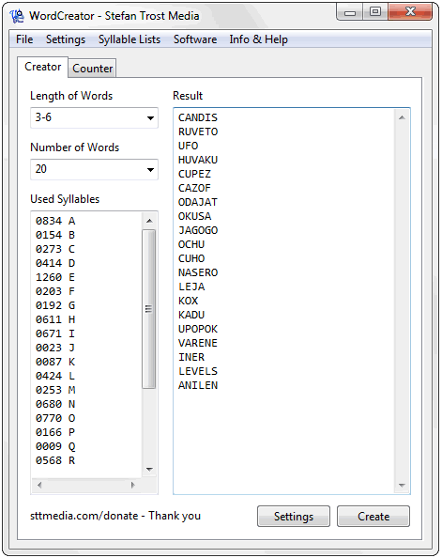This screenshot has height=558, width=442.
Task: Open the Syllable Lists menu
Action: pyautogui.click(x=130, y=39)
